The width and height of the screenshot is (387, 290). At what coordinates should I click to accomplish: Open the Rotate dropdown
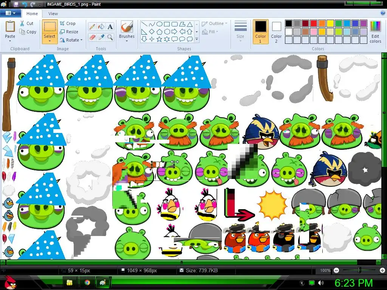coord(71,40)
